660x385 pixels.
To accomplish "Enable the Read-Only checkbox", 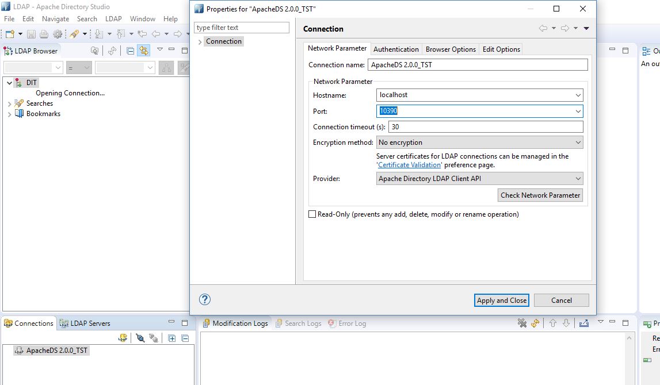I will [312, 214].
